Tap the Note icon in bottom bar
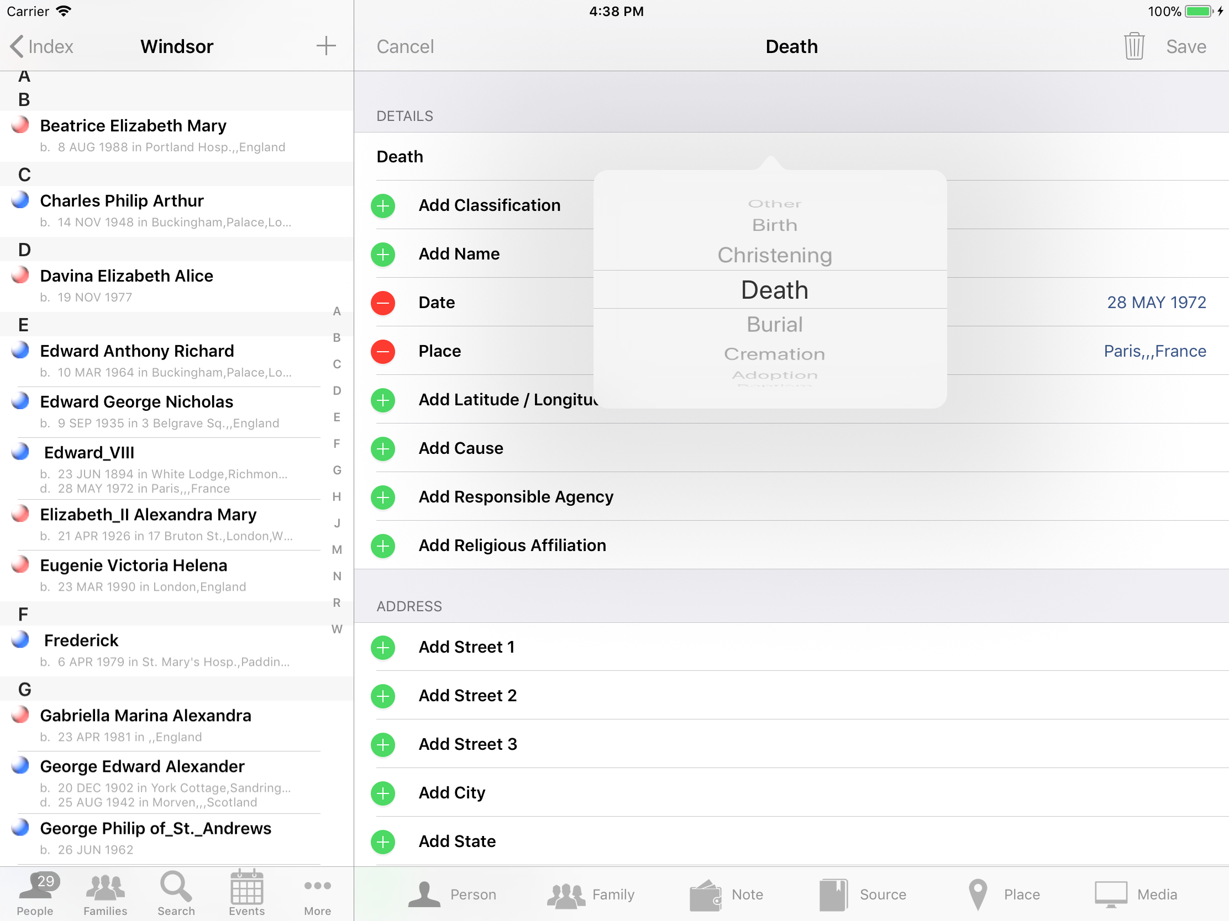The image size is (1229, 921). click(706, 894)
